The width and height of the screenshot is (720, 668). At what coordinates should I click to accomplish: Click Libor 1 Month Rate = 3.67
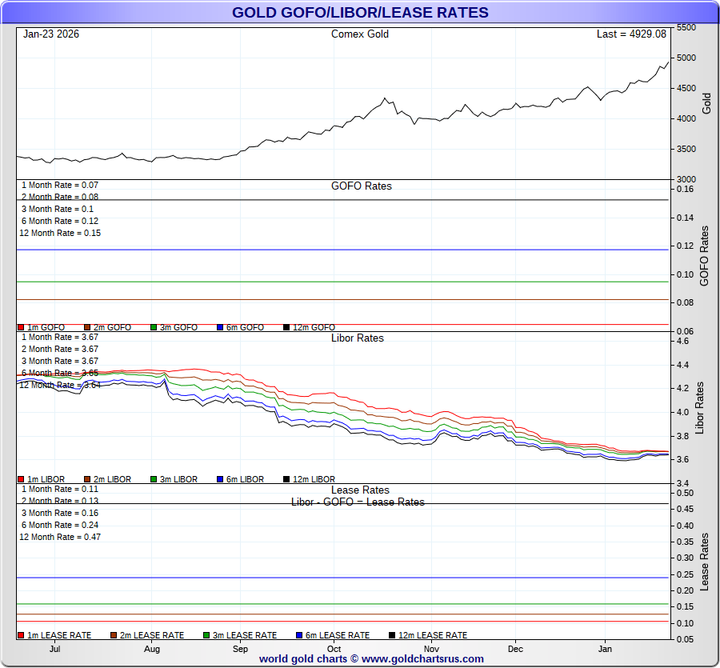[60, 337]
